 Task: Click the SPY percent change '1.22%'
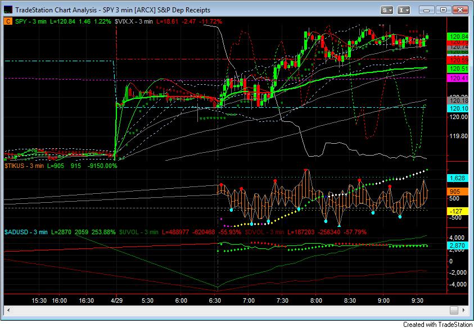tap(103, 21)
